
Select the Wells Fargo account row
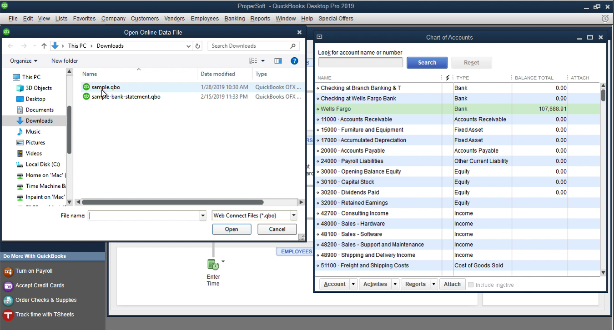pos(457,109)
